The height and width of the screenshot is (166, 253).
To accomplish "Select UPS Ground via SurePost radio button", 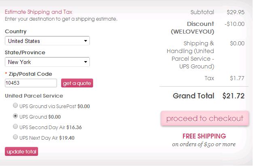I will coord(15,106).
